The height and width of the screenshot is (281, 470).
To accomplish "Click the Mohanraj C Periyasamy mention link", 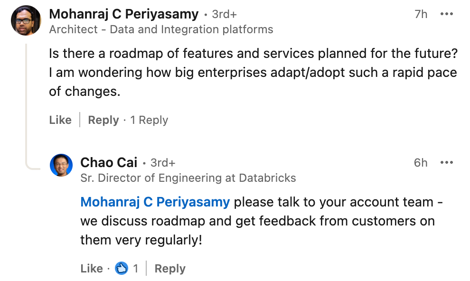I will (x=155, y=202).
